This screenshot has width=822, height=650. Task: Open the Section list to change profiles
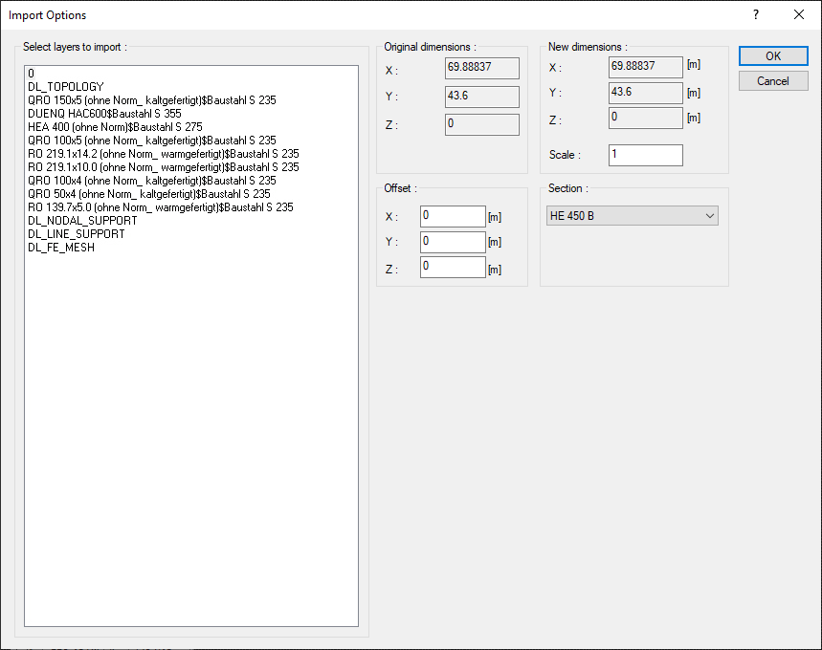click(x=632, y=215)
